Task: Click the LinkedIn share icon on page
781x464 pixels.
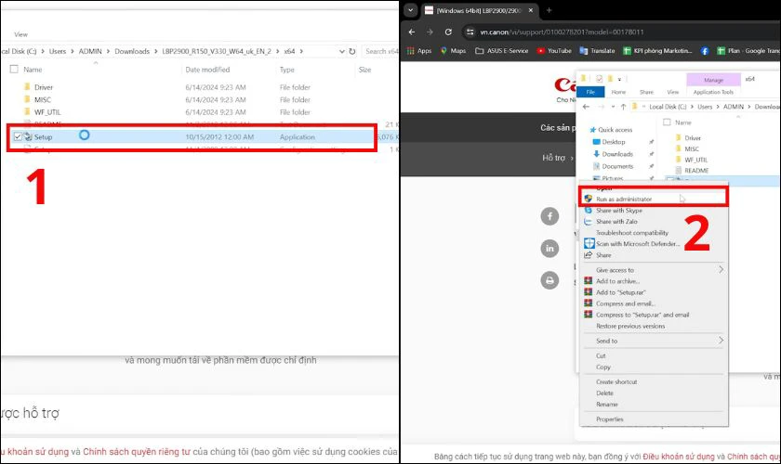Action: tap(549, 248)
